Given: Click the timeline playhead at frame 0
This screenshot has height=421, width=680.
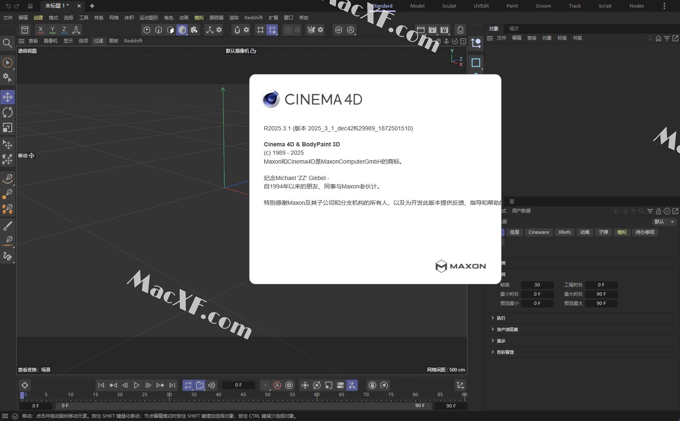Looking at the screenshot, I should click(22, 395).
